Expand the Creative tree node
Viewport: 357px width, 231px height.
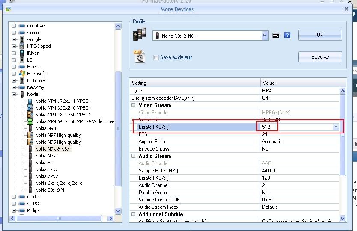tap(14, 26)
